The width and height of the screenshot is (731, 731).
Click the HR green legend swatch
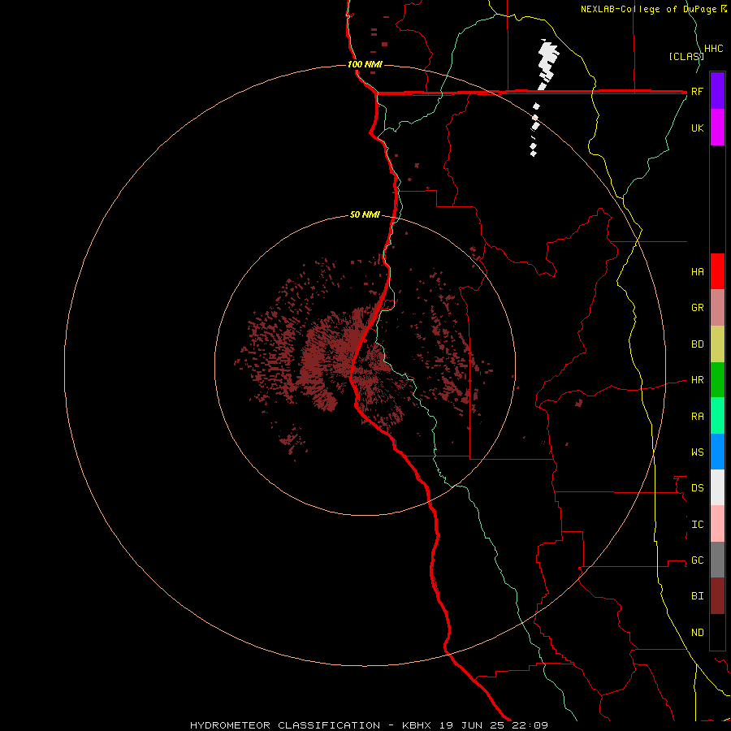pyautogui.click(x=717, y=380)
